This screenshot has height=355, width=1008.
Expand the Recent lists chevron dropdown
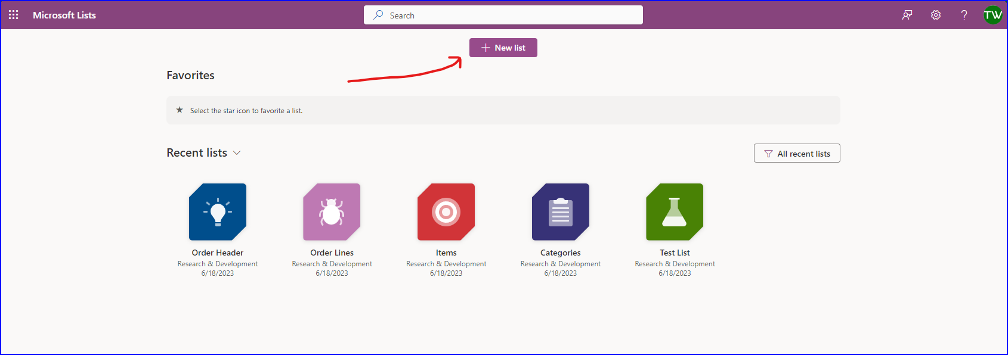237,153
